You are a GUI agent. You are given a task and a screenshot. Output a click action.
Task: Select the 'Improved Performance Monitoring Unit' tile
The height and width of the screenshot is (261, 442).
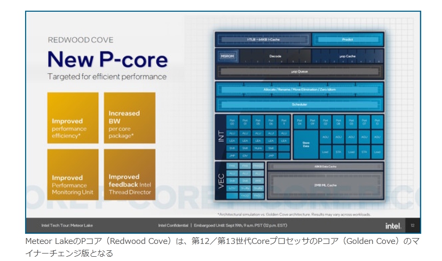click(x=73, y=174)
